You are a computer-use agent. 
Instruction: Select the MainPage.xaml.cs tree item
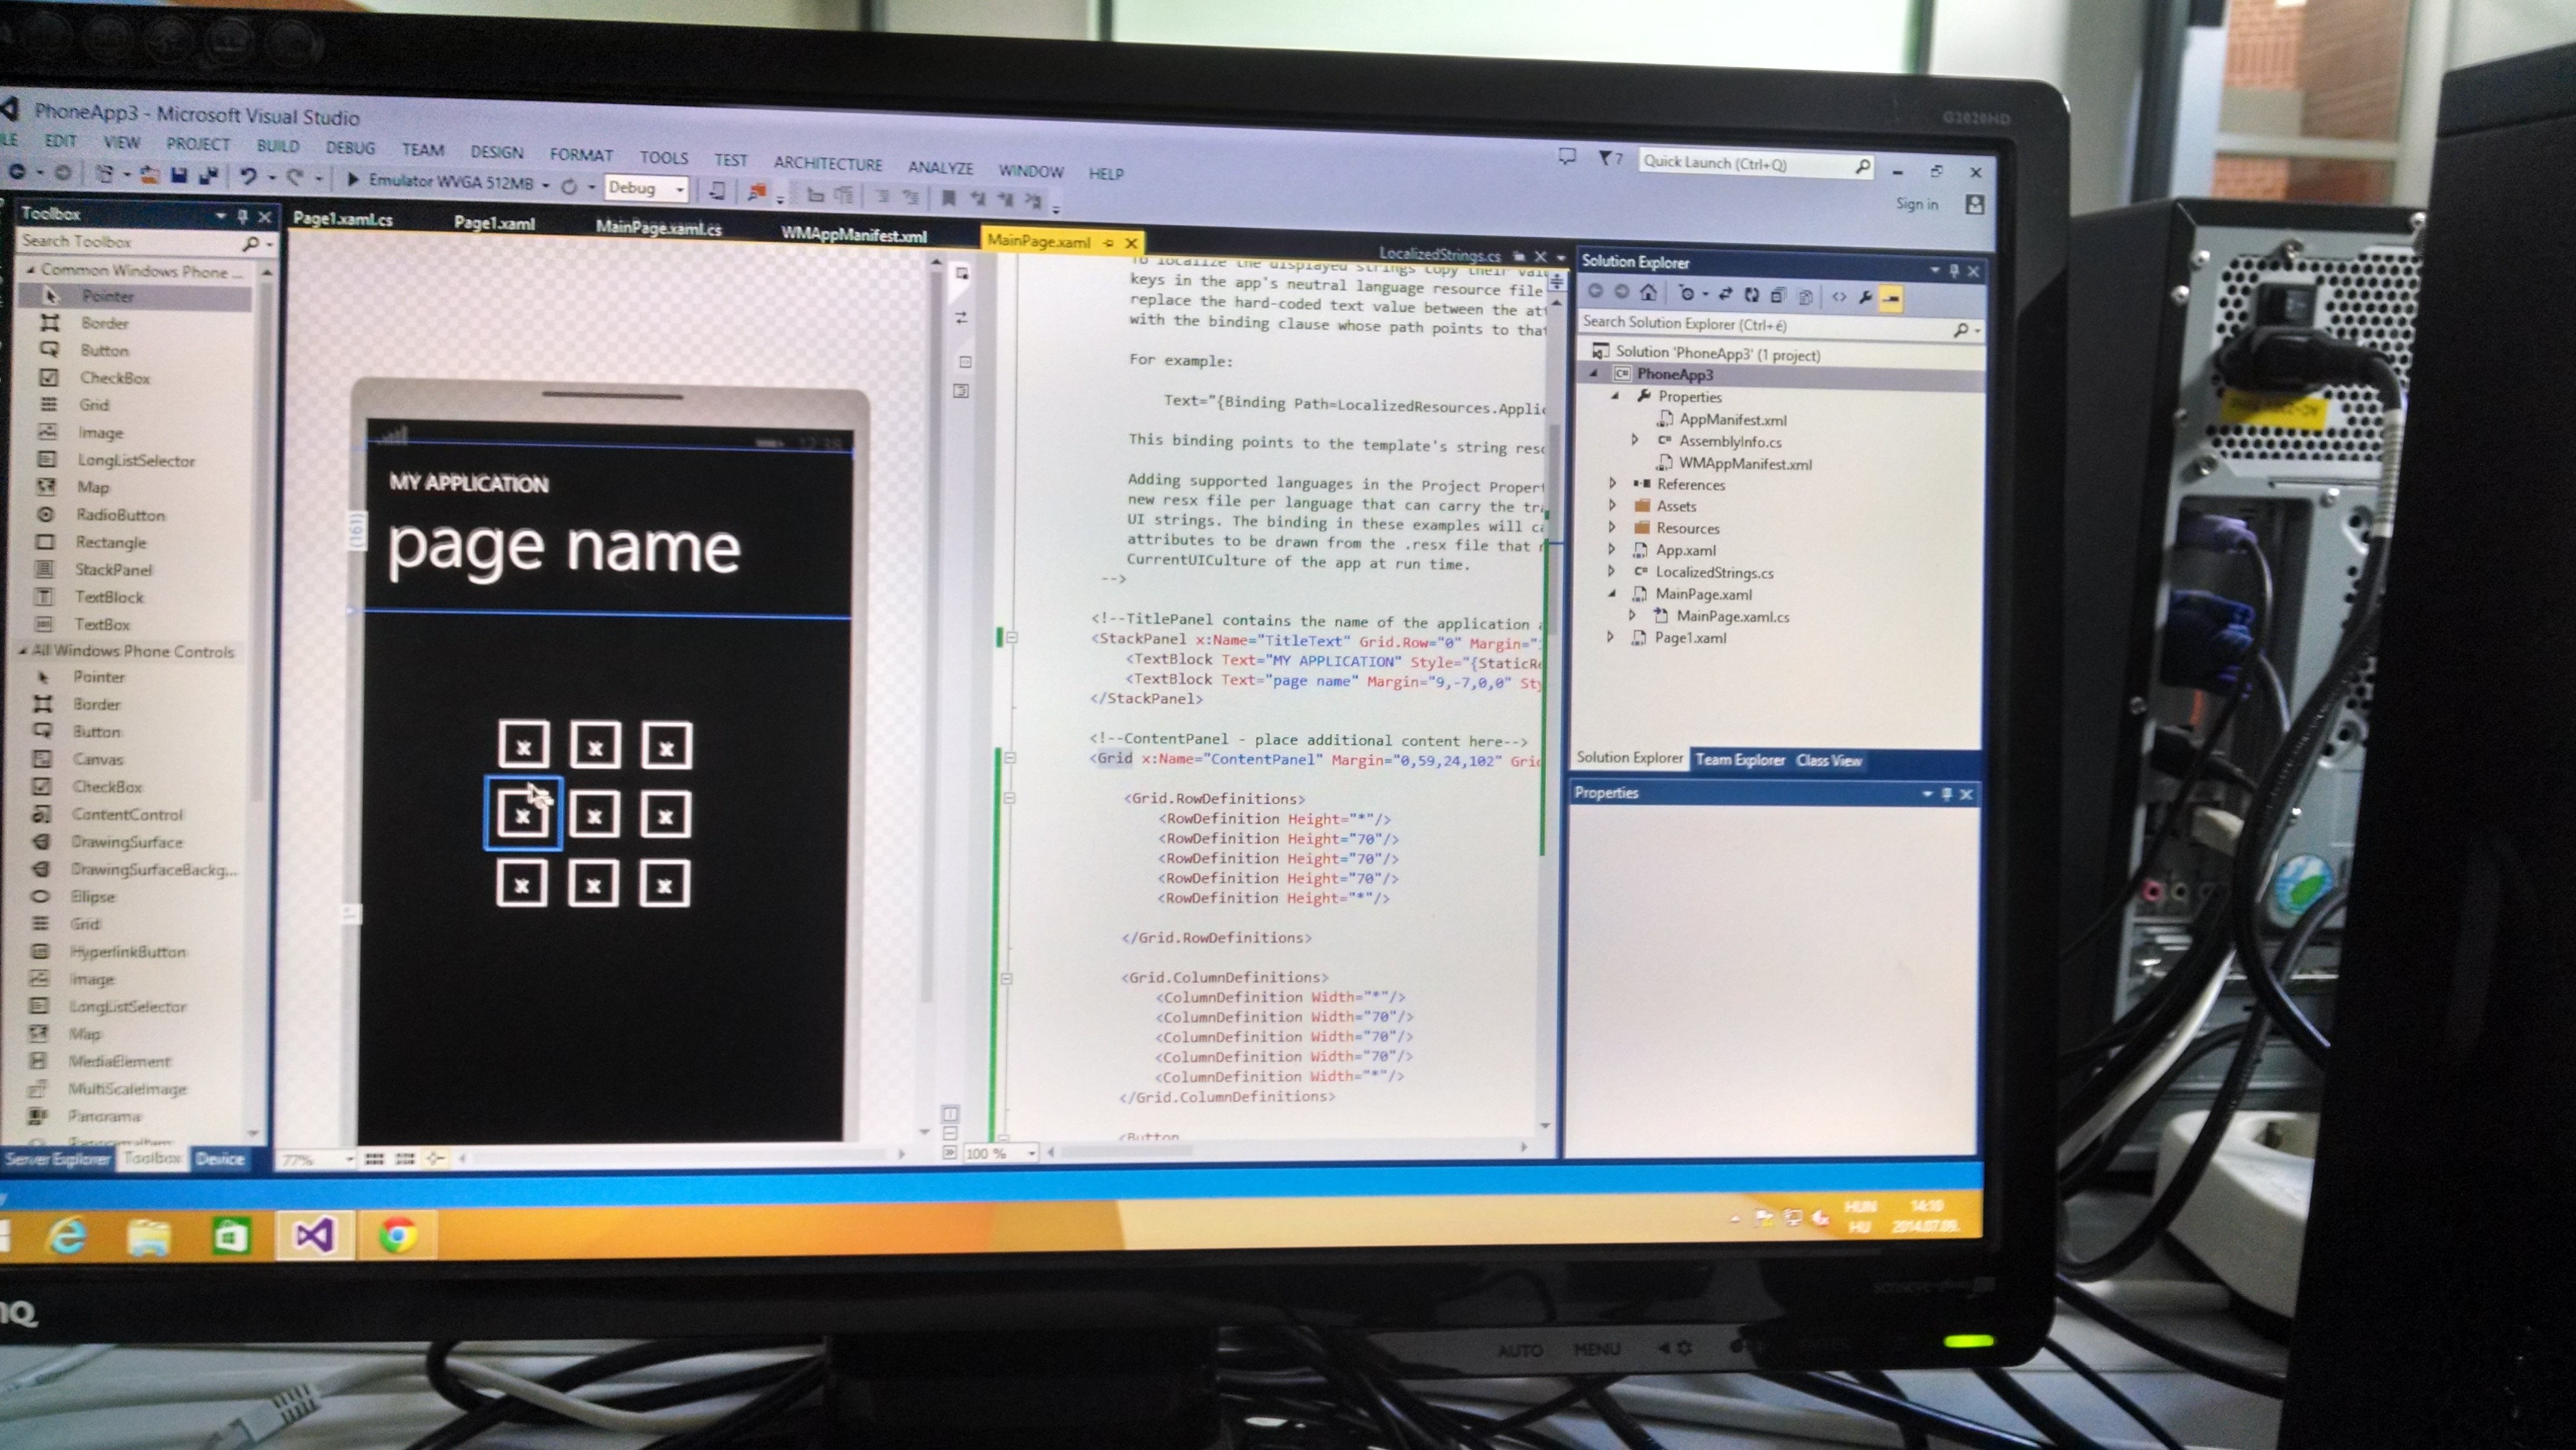coord(1733,616)
